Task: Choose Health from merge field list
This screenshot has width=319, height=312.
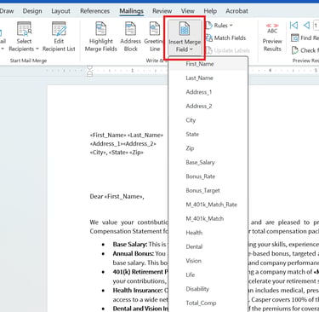Action: pos(208,233)
